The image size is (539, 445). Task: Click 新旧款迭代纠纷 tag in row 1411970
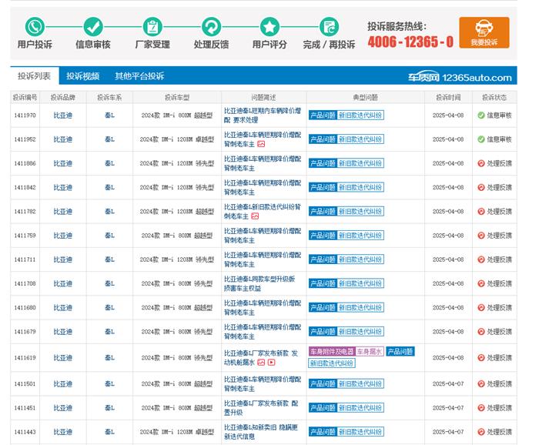[x=360, y=115]
